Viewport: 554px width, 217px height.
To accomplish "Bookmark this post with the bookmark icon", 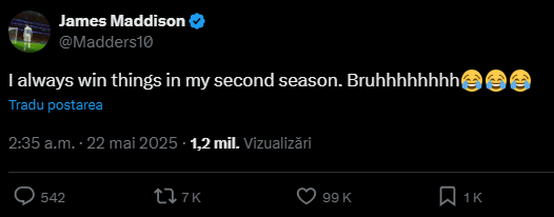I will point(447,197).
